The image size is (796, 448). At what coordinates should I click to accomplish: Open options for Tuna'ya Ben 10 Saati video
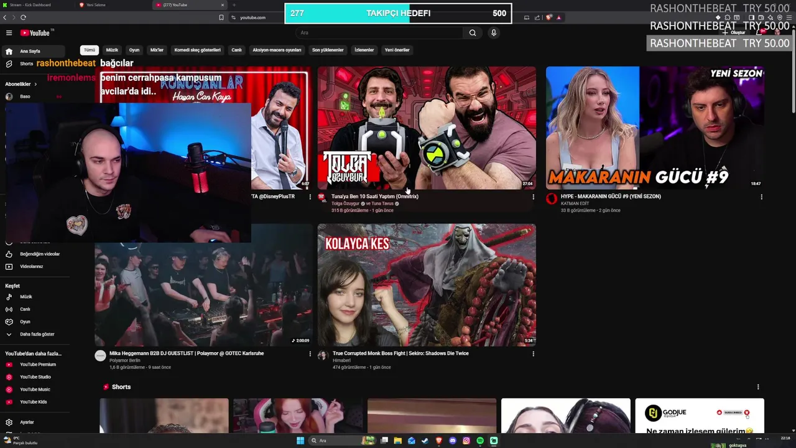pos(533,197)
